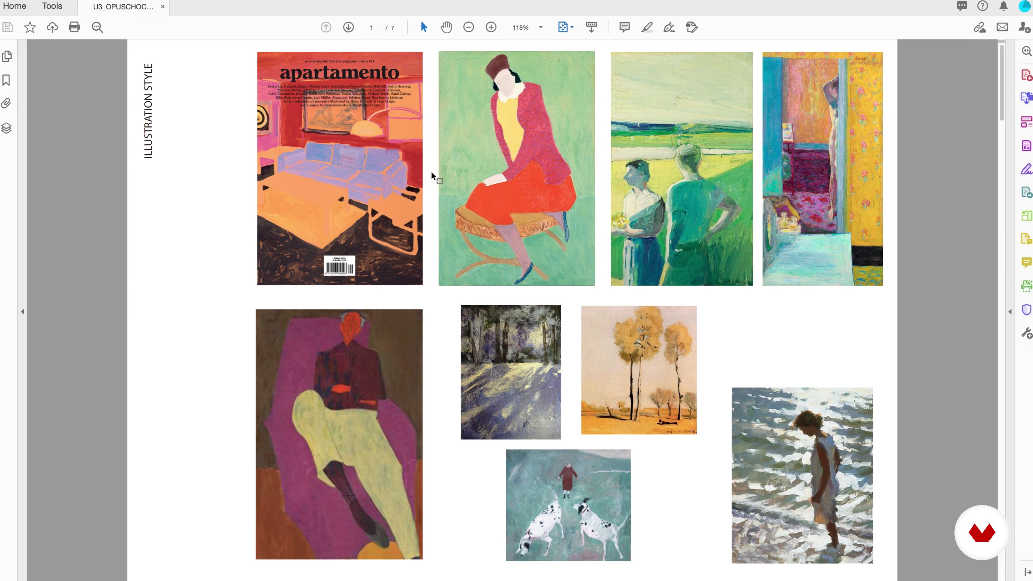Switch to the Tools tab
Image resolution: width=1033 pixels, height=581 pixels.
click(52, 6)
